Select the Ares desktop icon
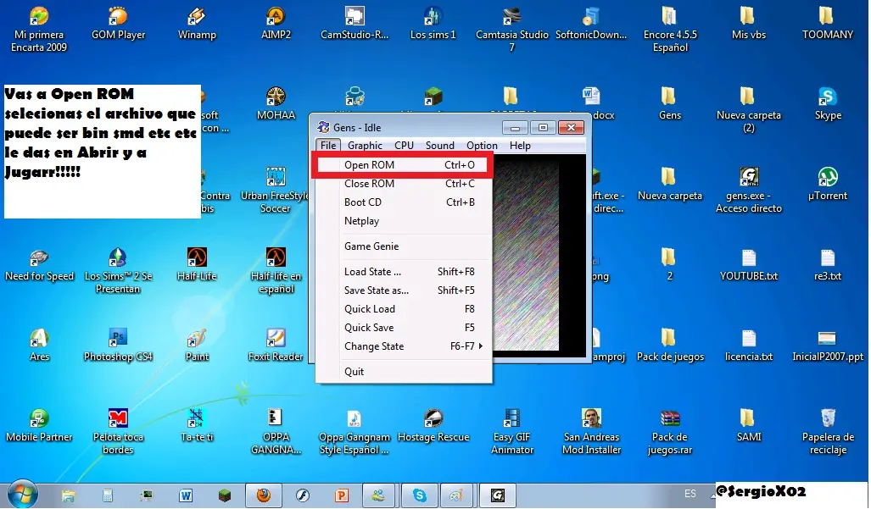This screenshot has height=509, width=871. [39, 346]
